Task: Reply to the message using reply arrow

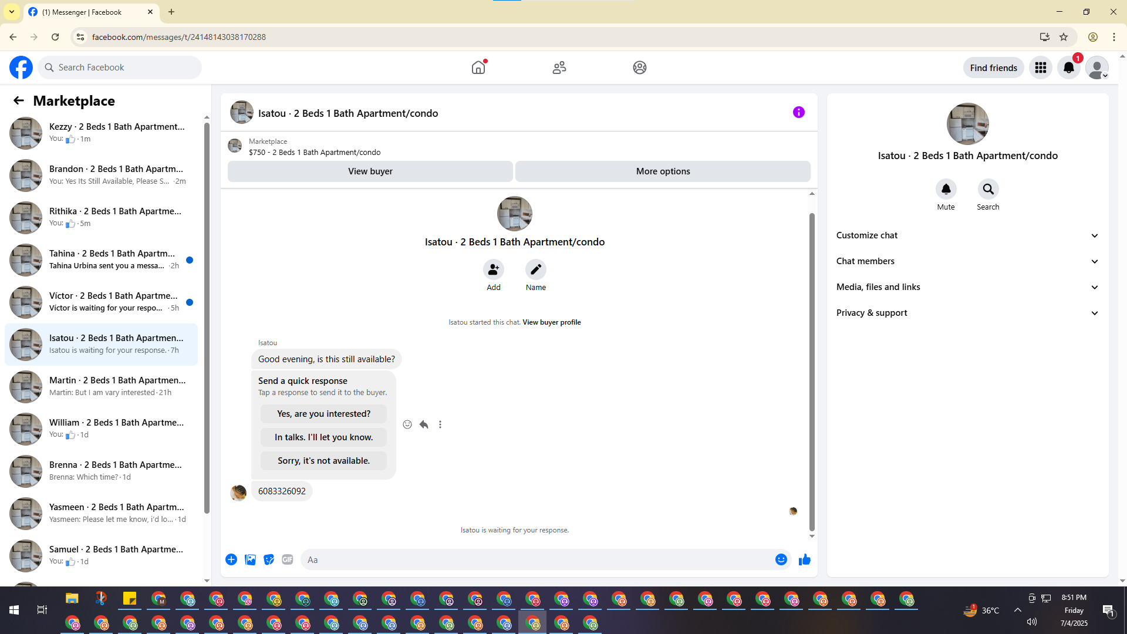Action: (x=424, y=424)
